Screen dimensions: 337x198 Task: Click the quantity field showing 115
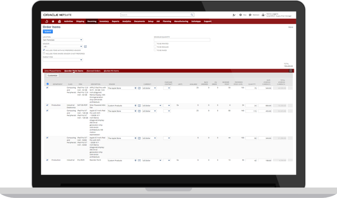(x=251, y=111)
